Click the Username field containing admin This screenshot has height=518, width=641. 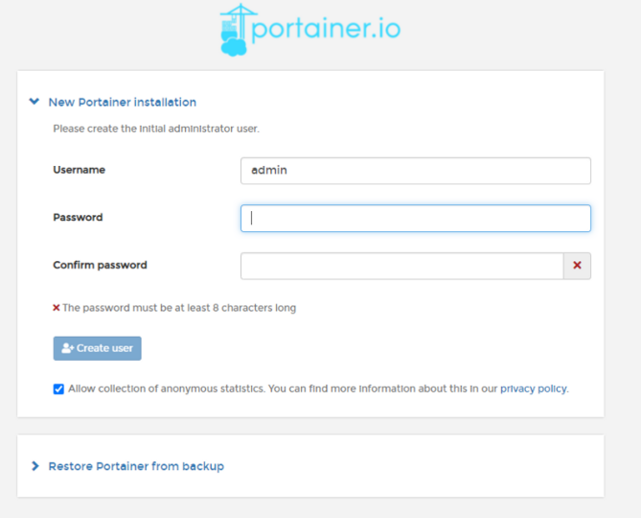[415, 171]
